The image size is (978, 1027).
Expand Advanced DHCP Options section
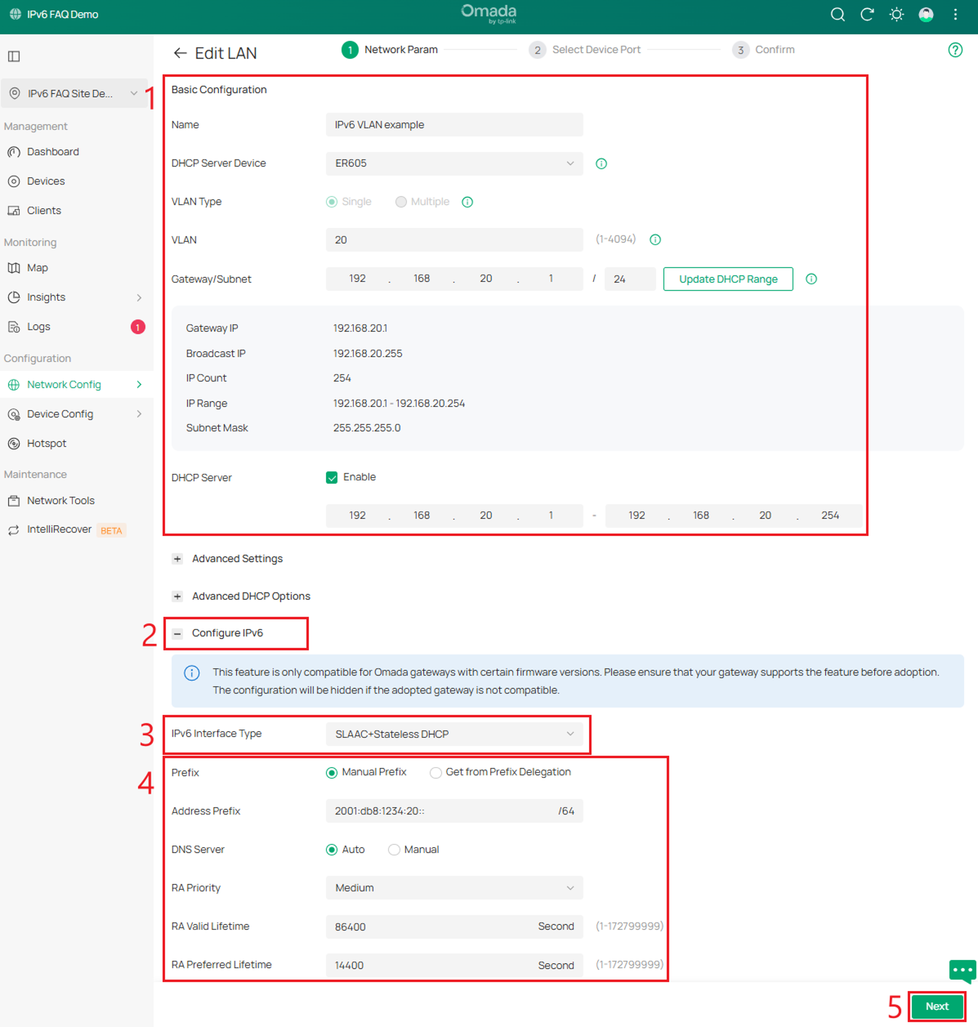[177, 597]
